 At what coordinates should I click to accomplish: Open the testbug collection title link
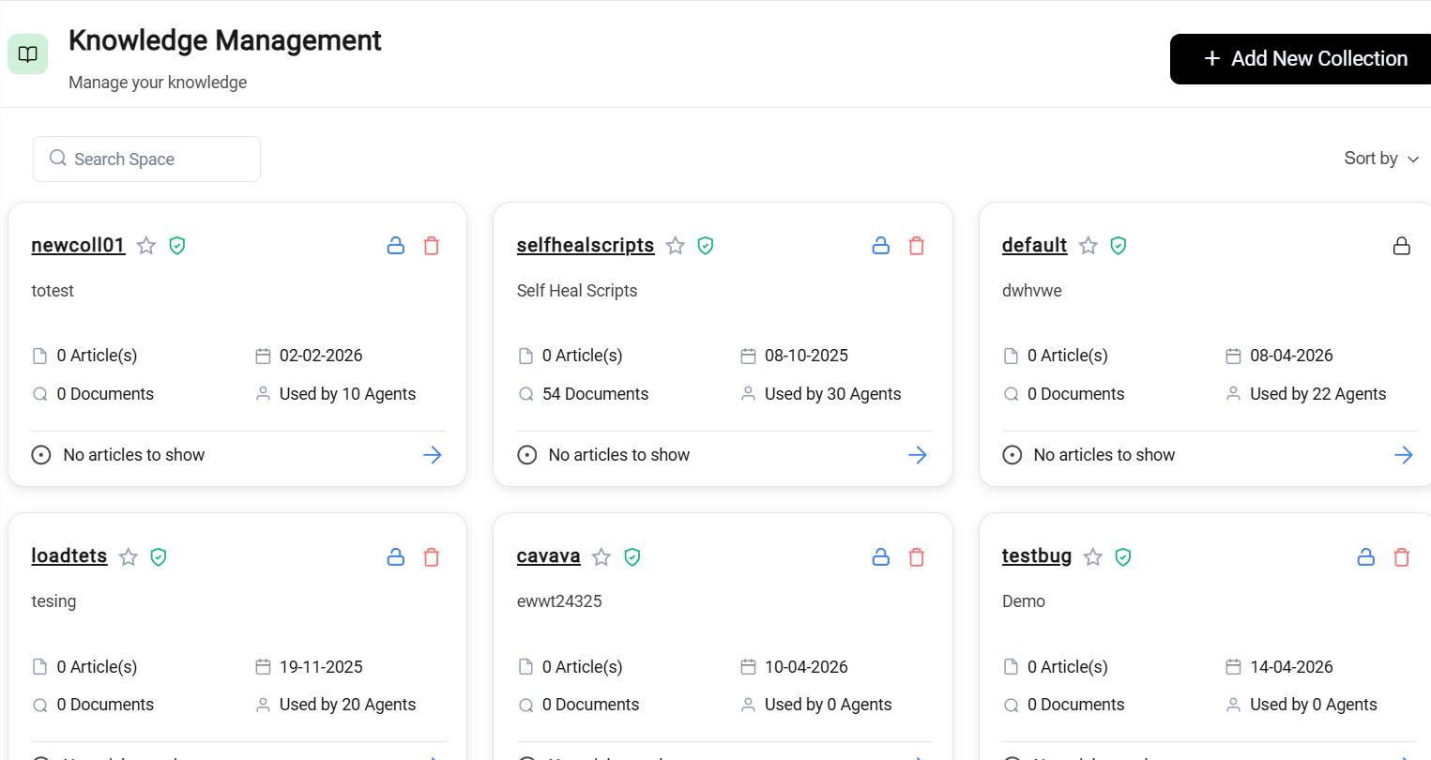[1037, 555]
